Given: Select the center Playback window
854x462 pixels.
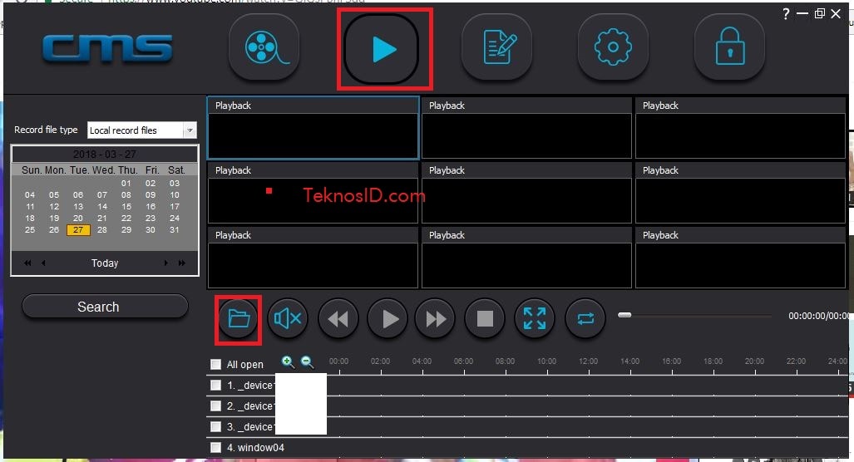Looking at the screenshot, I should click(526, 193).
